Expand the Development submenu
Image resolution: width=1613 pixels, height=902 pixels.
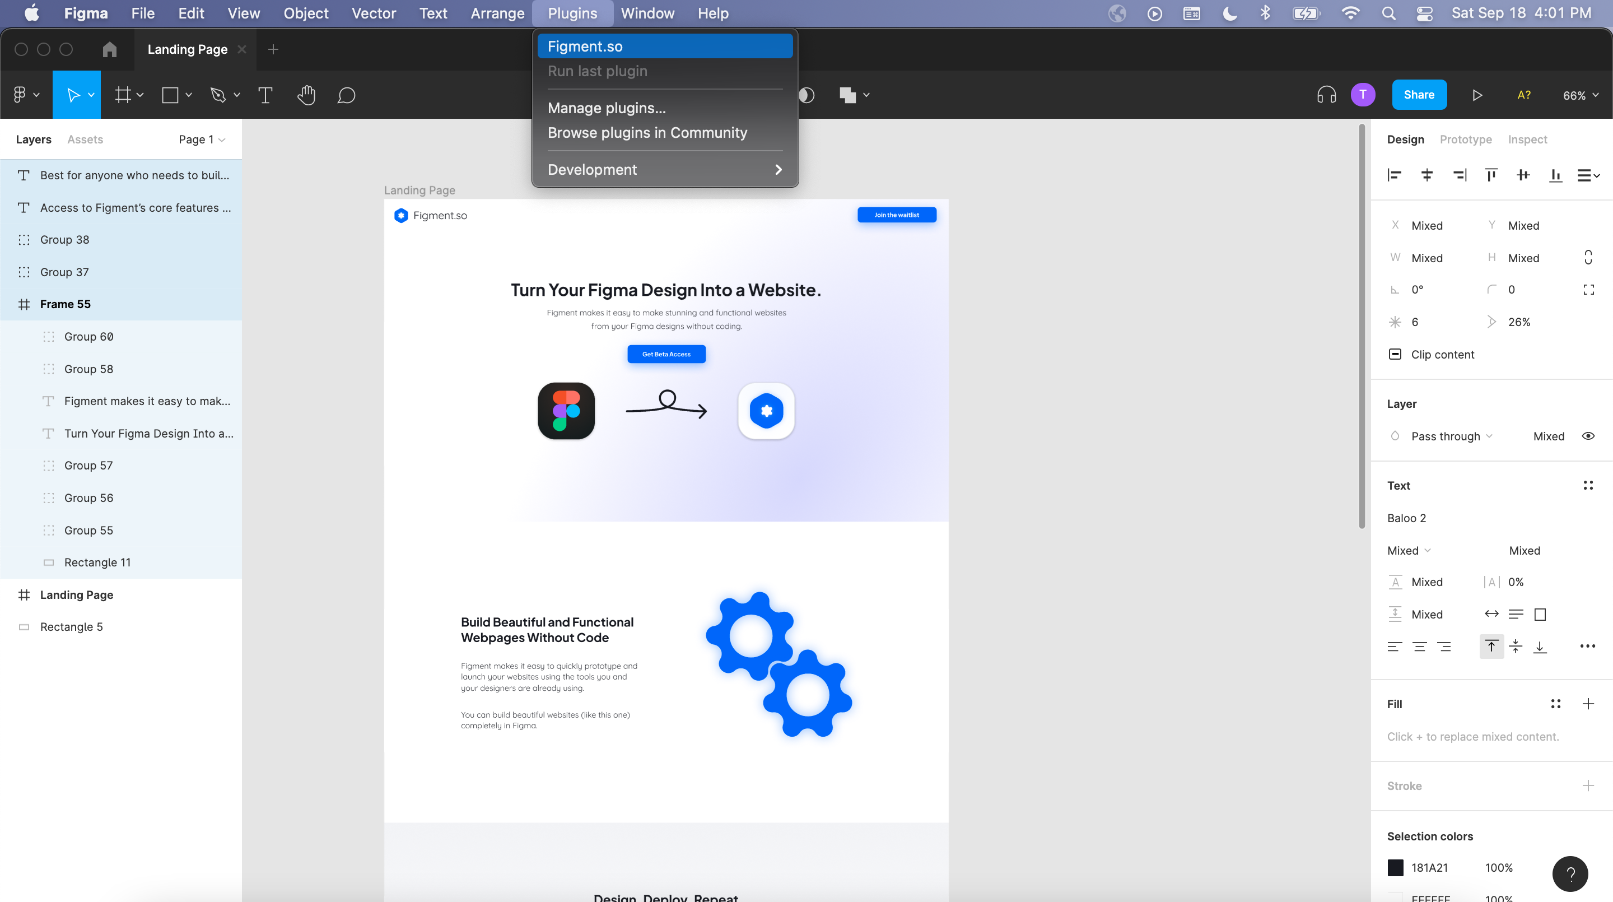(665, 169)
